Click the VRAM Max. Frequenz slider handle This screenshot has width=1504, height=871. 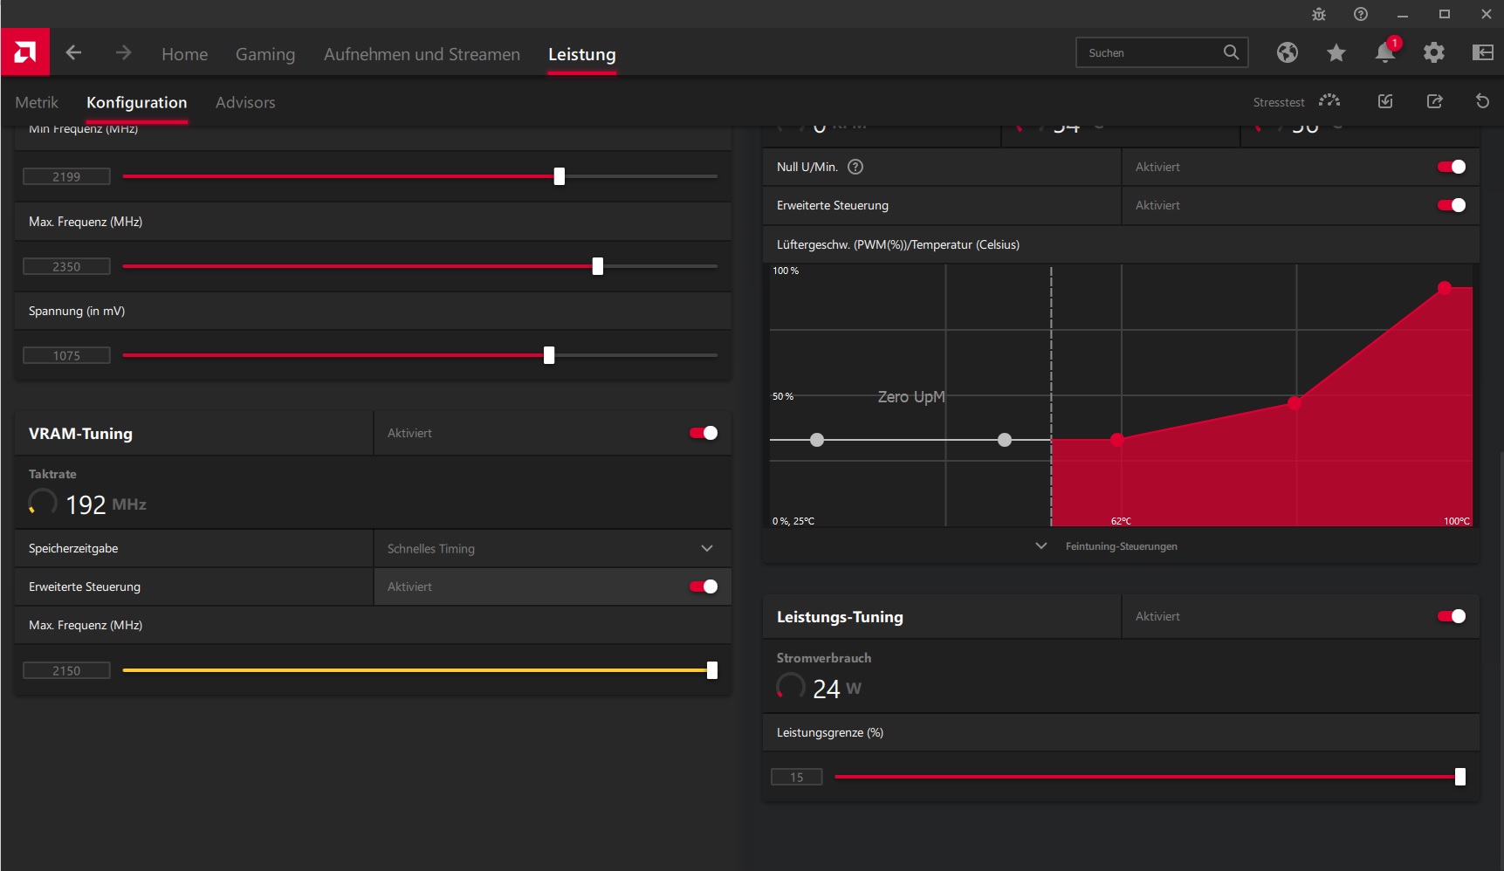click(712, 670)
